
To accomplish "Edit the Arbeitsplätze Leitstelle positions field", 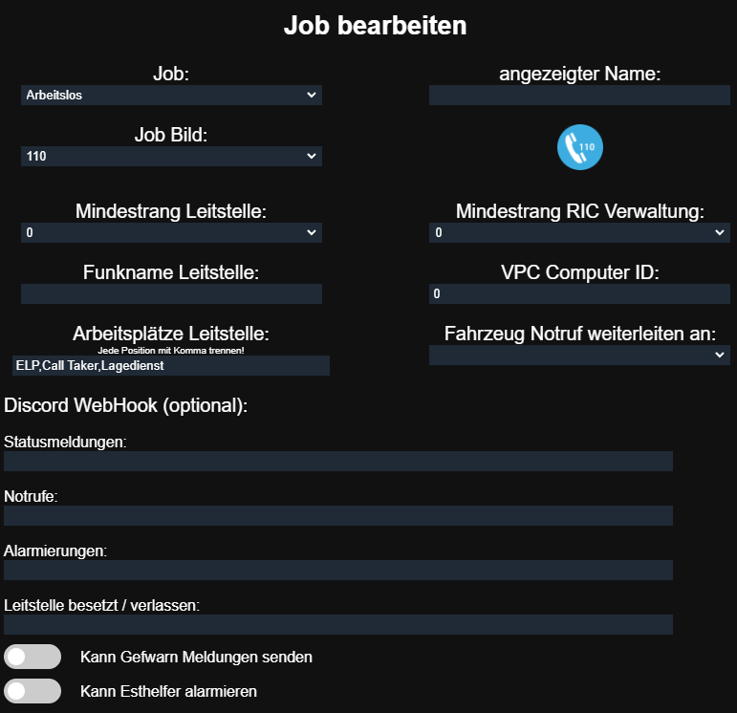I will point(171,365).
